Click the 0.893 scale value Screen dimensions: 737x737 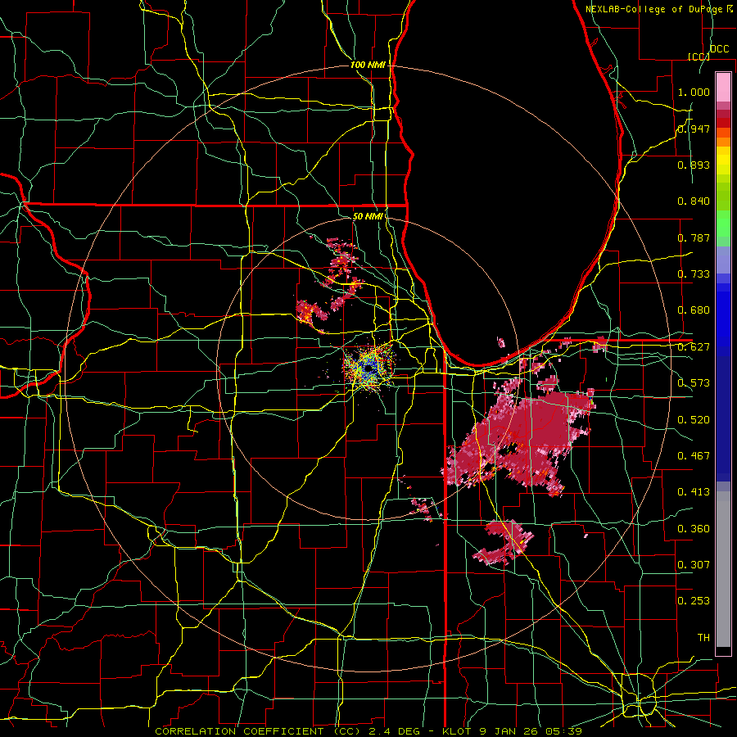pyautogui.click(x=694, y=165)
